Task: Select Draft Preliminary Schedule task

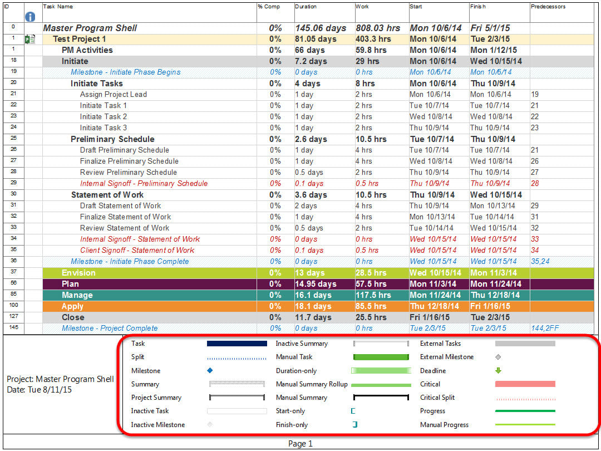Action: [299, 150]
